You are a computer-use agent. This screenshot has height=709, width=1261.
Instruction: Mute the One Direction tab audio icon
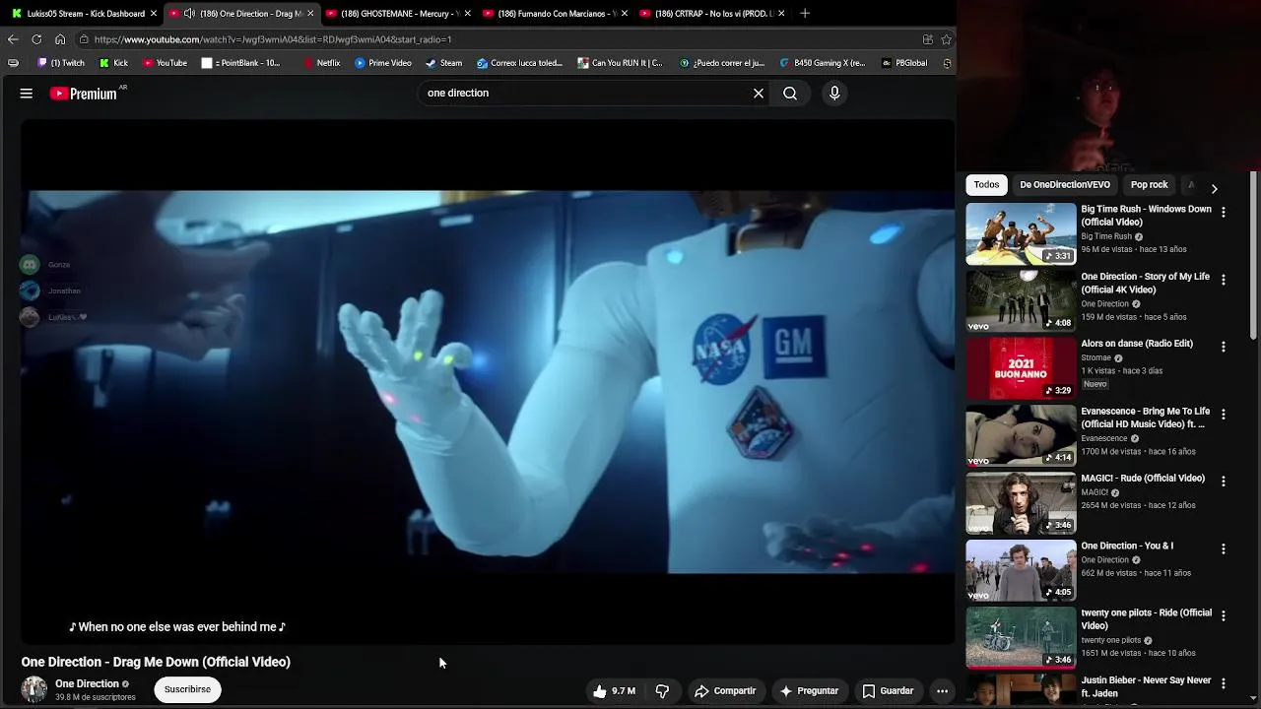(189, 14)
